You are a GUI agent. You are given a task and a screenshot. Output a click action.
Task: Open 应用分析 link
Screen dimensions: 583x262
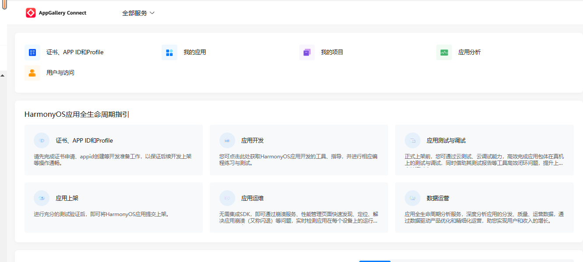(x=469, y=52)
